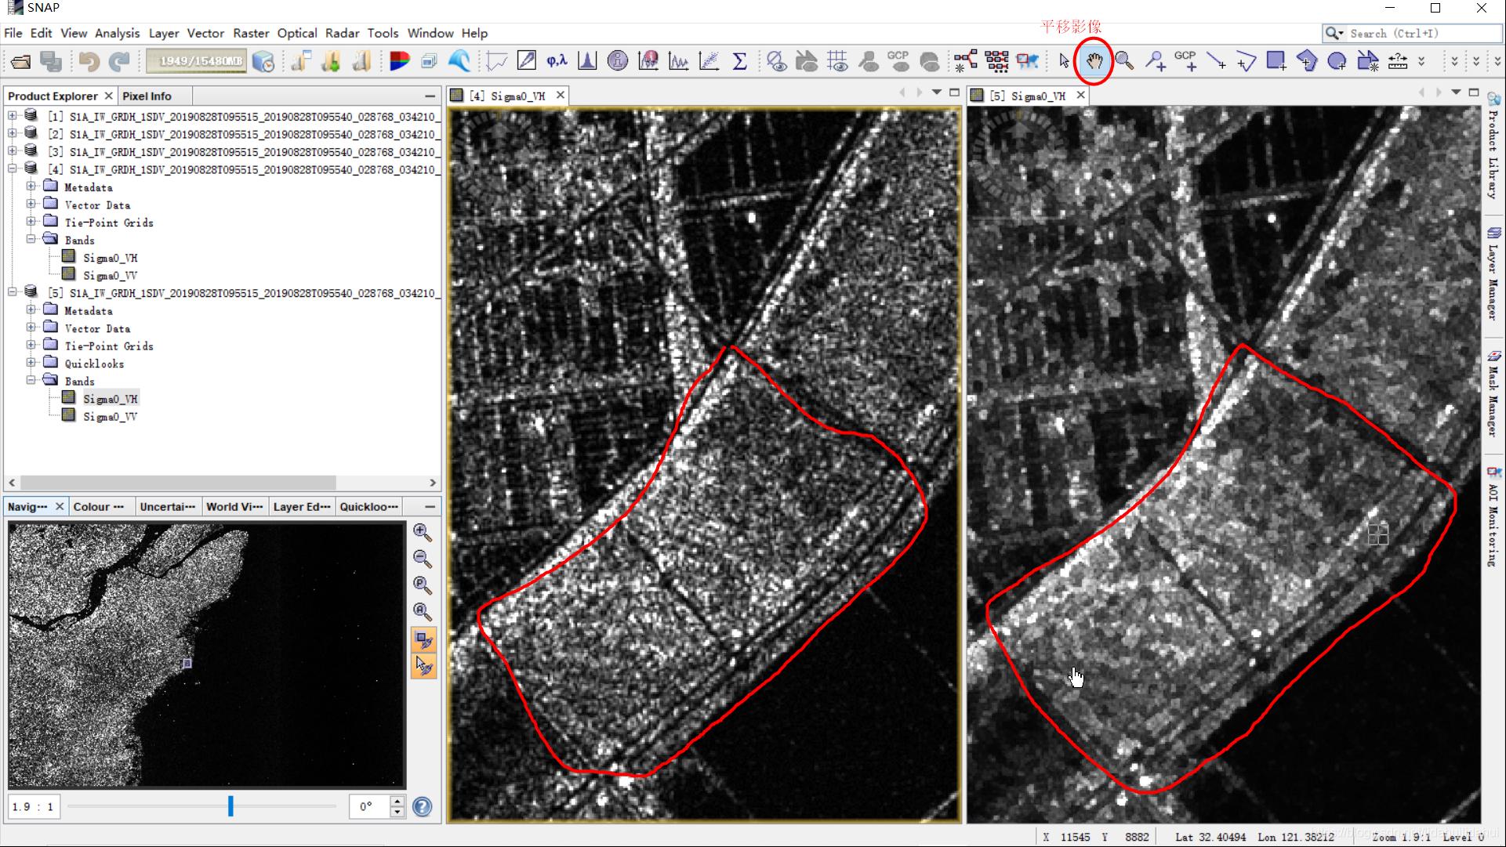Open the Radar menu
The height and width of the screenshot is (847, 1506).
[x=342, y=33]
